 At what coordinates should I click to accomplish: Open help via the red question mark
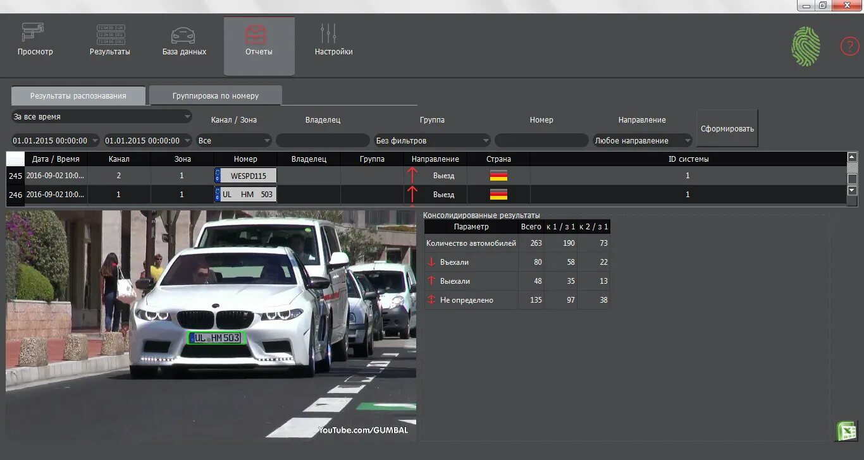pyautogui.click(x=849, y=45)
